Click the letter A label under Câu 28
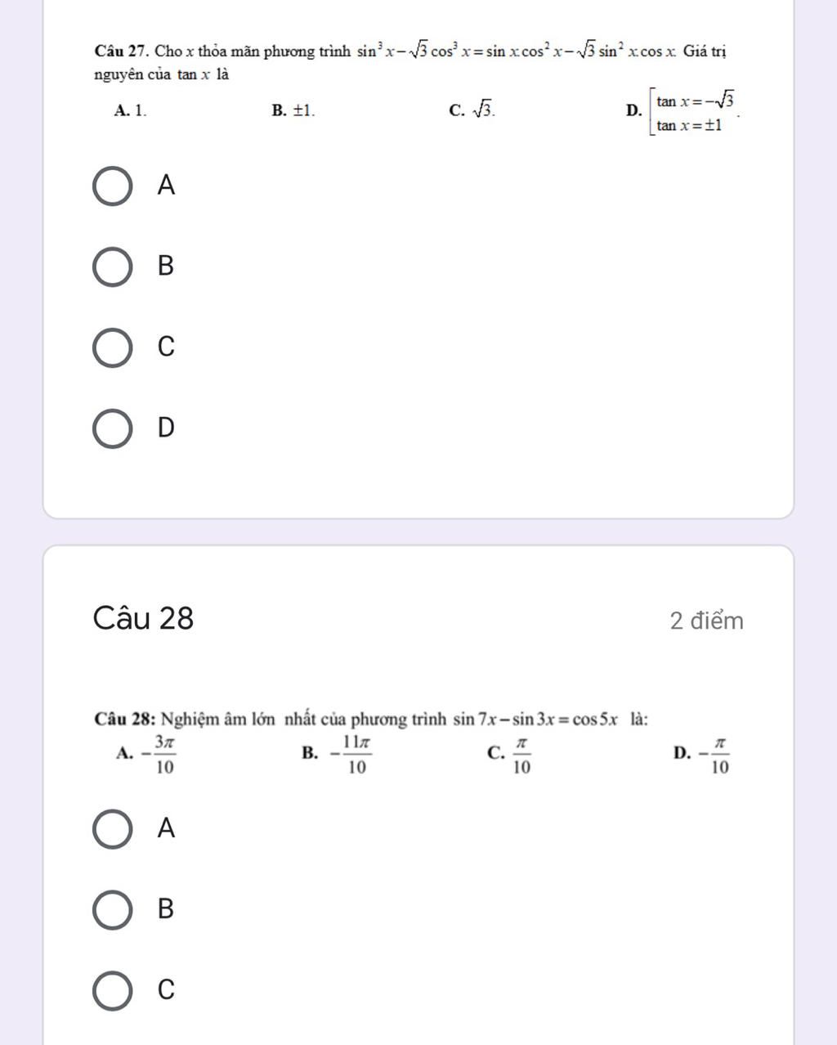Image resolution: width=837 pixels, height=1045 pixels. point(166,829)
